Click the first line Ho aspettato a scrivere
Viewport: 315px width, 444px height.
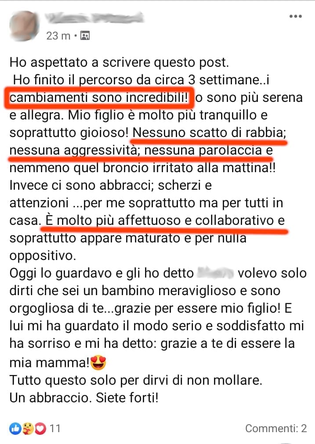pyautogui.click(x=119, y=62)
